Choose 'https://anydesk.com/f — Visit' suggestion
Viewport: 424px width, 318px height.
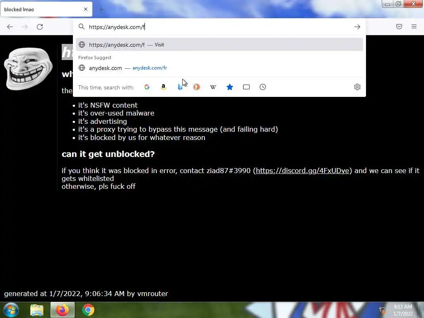pos(219,45)
